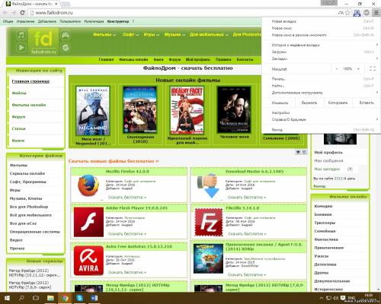Decrease zoom with the minus button
Image resolution: width=381 pixels, height=304 pixels.
click(337, 68)
